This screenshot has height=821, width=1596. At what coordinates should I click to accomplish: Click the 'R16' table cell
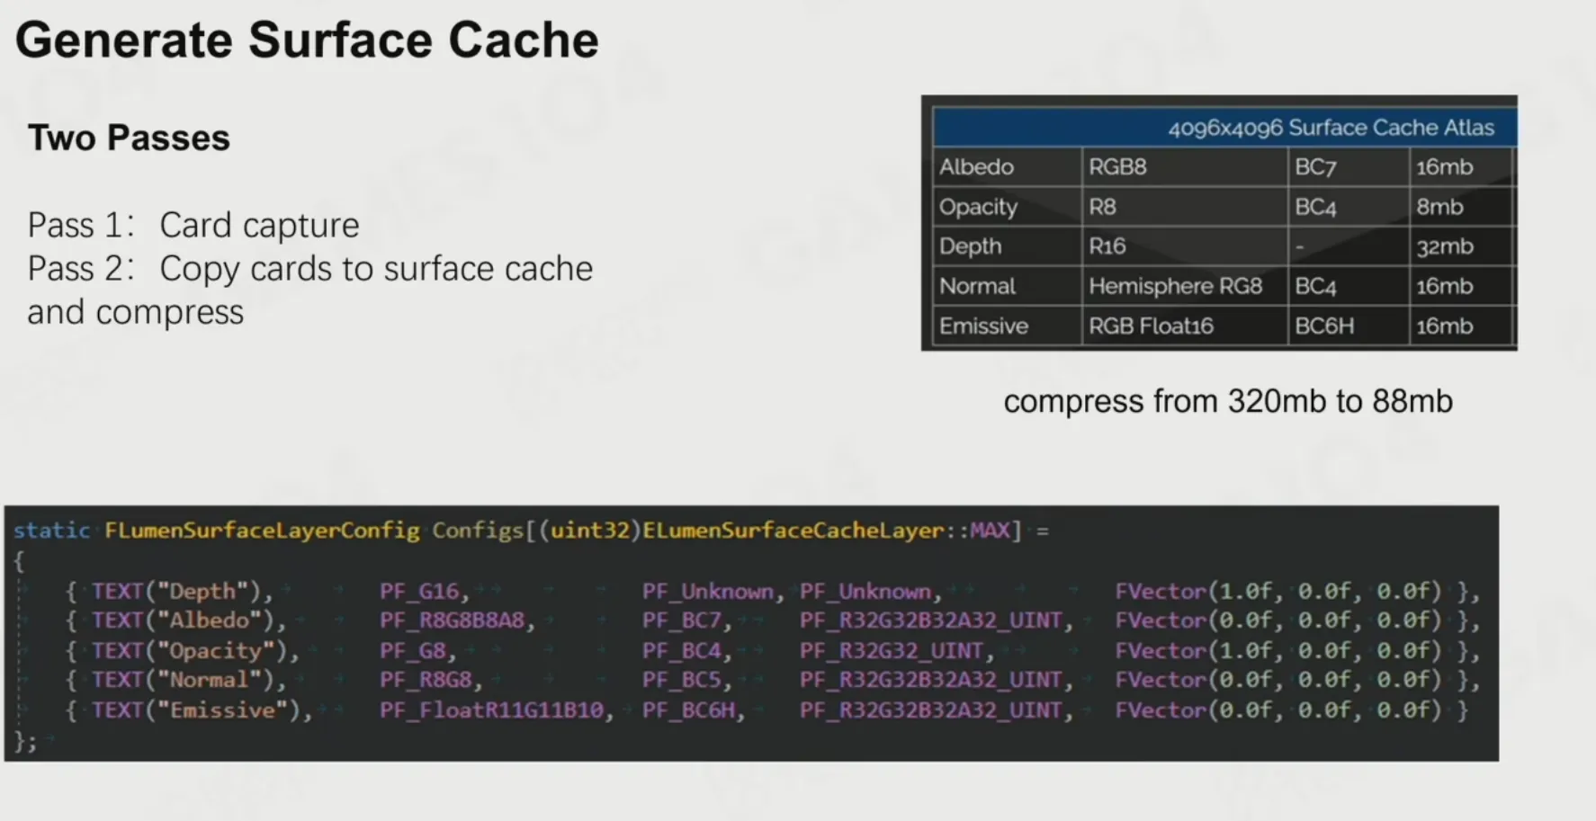pos(1185,246)
